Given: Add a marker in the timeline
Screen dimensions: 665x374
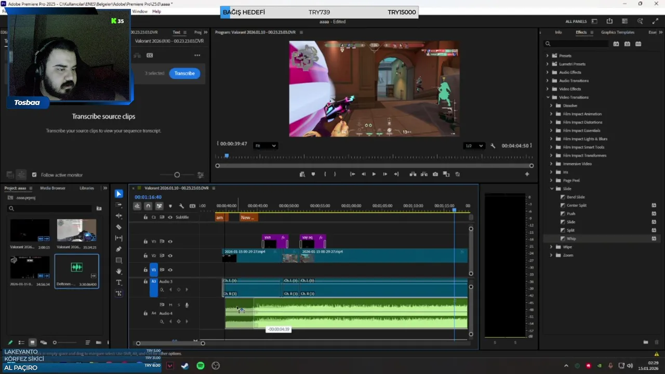Looking at the screenshot, I should point(170,206).
